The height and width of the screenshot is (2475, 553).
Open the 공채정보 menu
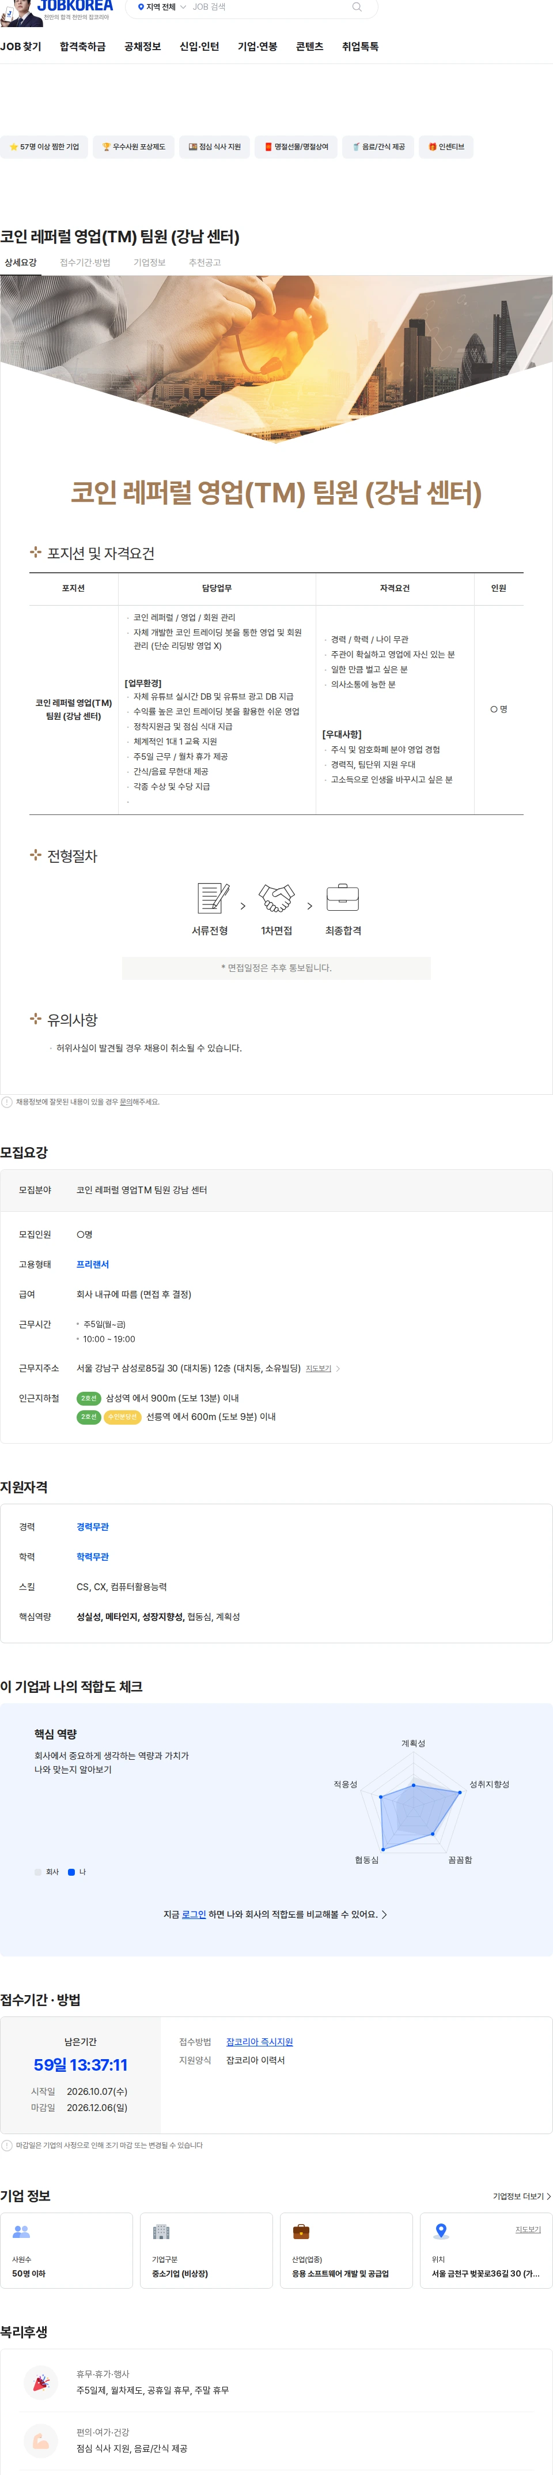pyautogui.click(x=143, y=46)
